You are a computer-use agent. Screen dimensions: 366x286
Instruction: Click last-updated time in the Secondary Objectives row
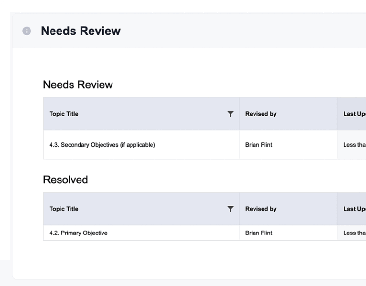pos(354,145)
